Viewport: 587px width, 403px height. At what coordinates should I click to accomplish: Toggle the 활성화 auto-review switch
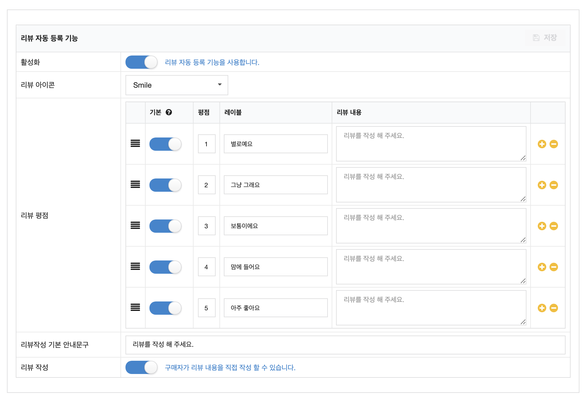[141, 62]
